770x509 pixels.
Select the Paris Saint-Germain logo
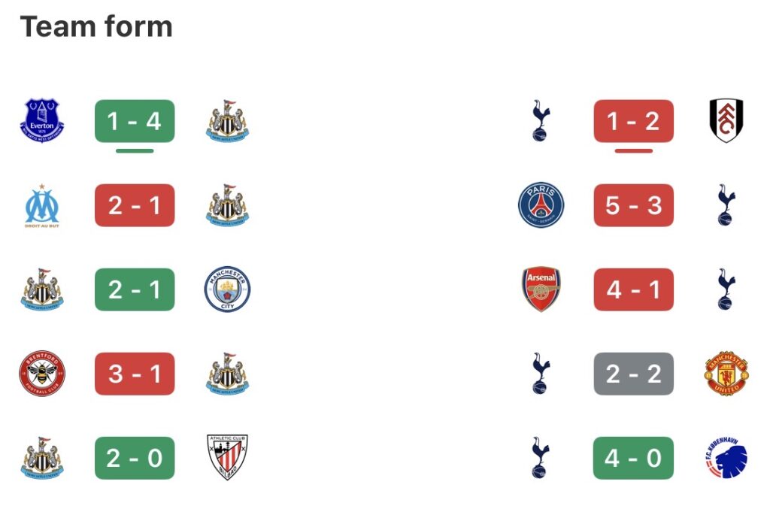tap(541, 205)
